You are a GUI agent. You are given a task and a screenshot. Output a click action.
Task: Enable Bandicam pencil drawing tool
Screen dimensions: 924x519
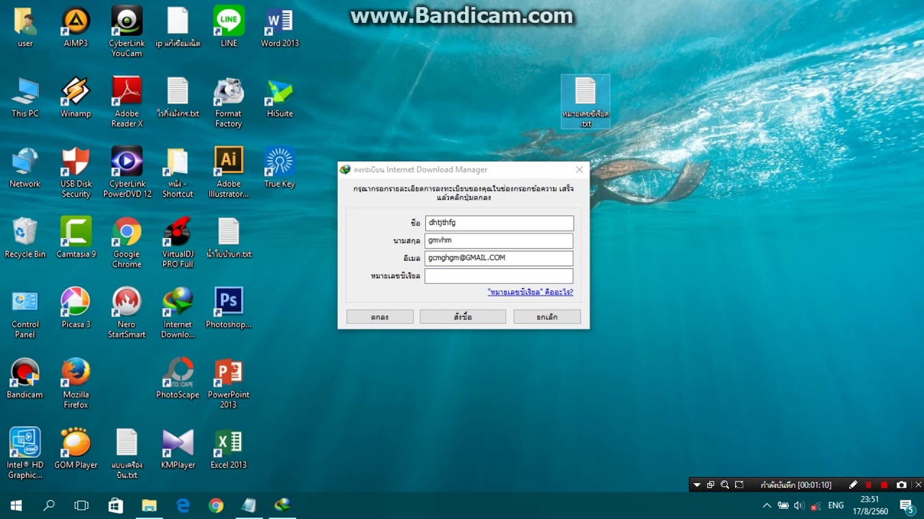tap(853, 485)
